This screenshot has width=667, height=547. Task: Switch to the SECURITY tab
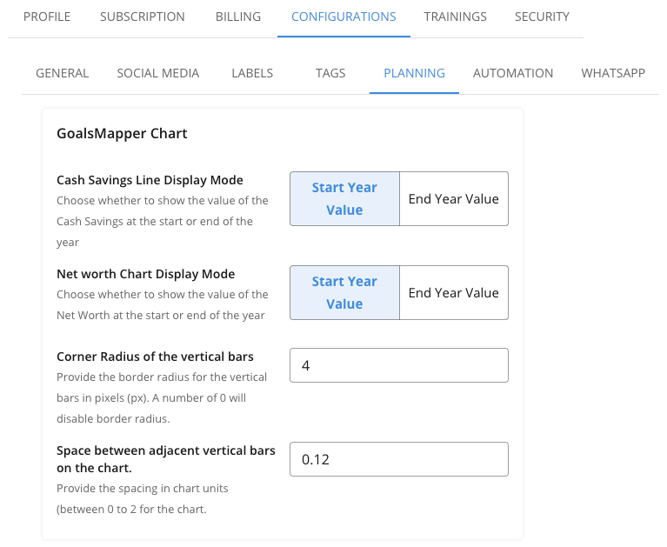pos(542,17)
